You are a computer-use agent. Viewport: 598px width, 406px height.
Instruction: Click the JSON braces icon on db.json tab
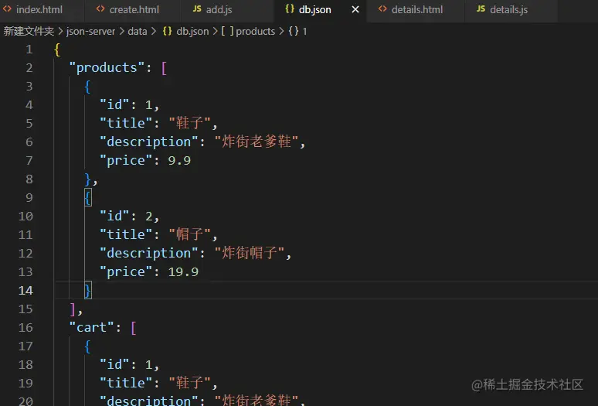[290, 9]
